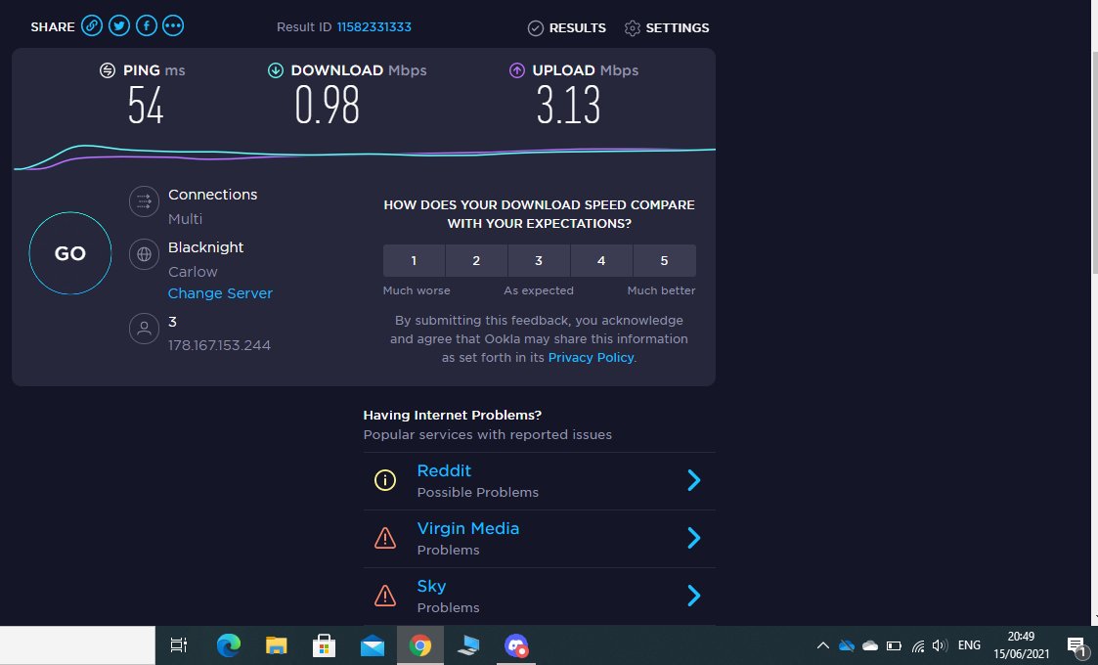
Task: Expand the Sky row chevron
Action: pyautogui.click(x=694, y=595)
